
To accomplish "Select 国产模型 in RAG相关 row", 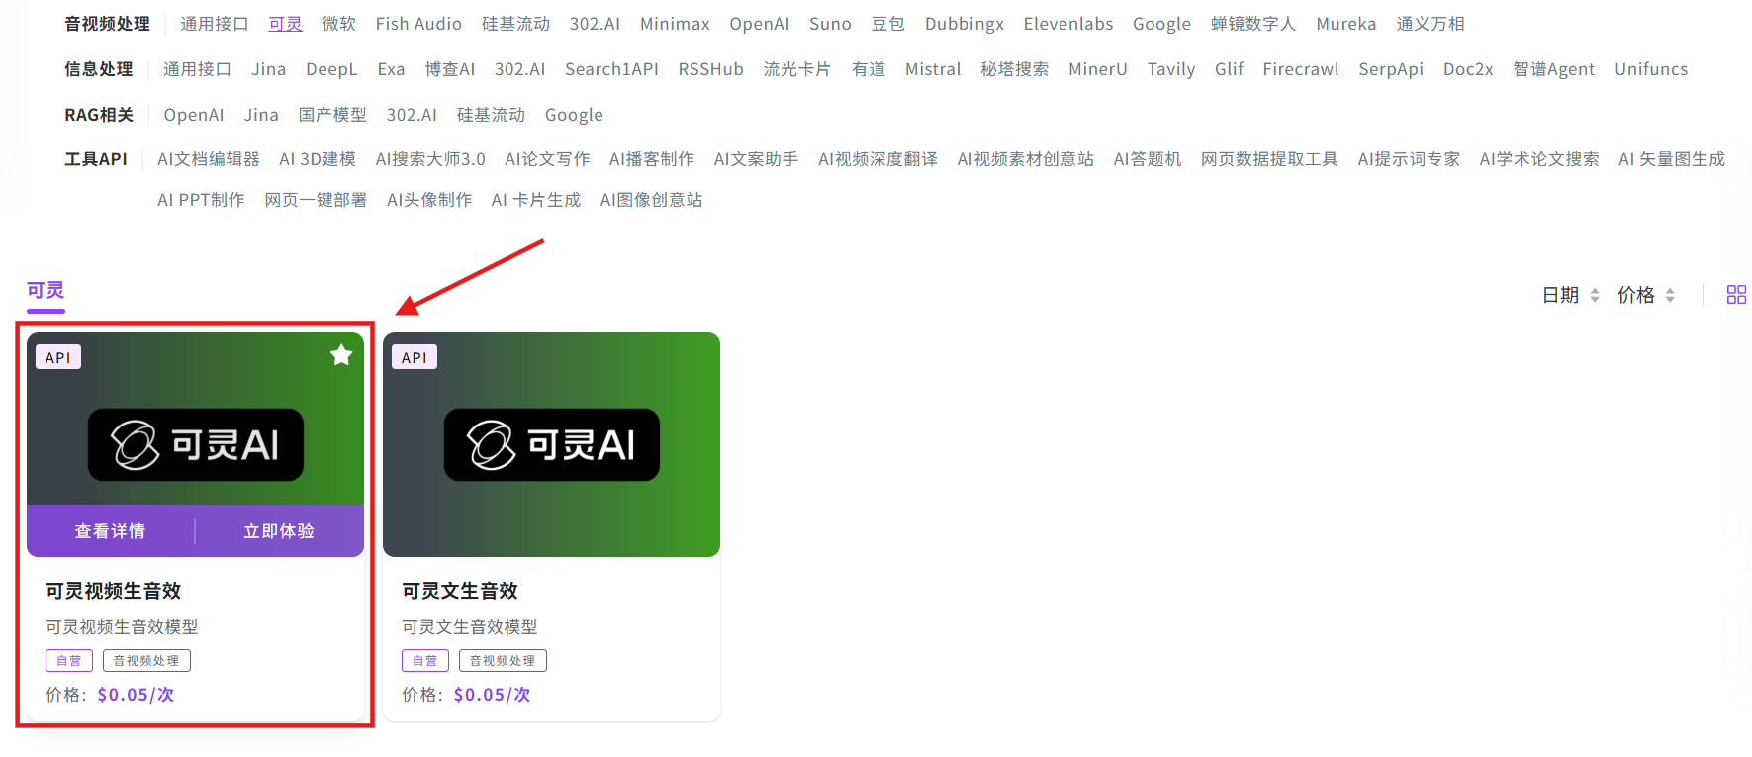I will pyautogui.click(x=332, y=115).
